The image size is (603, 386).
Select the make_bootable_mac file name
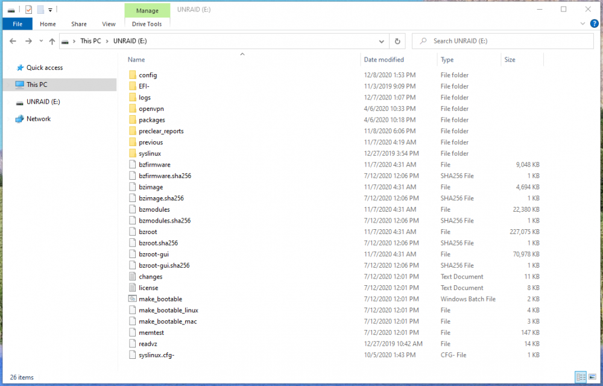click(x=168, y=321)
